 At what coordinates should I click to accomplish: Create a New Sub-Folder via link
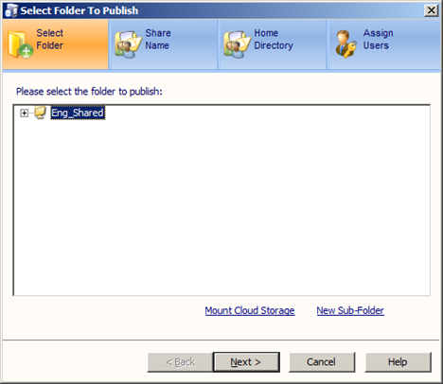pyautogui.click(x=350, y=310)
